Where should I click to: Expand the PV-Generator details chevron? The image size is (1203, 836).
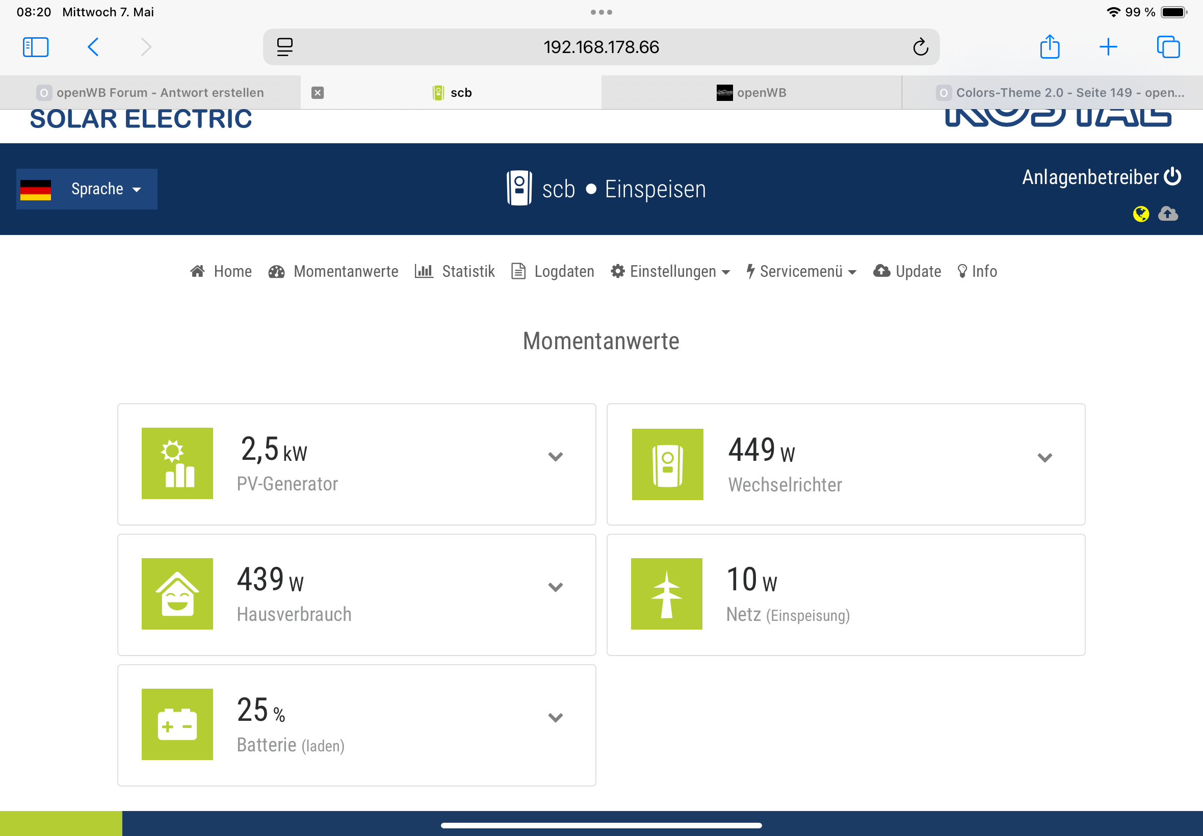click(555, 456)
